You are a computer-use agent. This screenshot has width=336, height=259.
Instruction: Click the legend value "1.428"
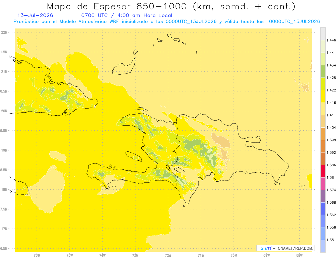[332, 78]
